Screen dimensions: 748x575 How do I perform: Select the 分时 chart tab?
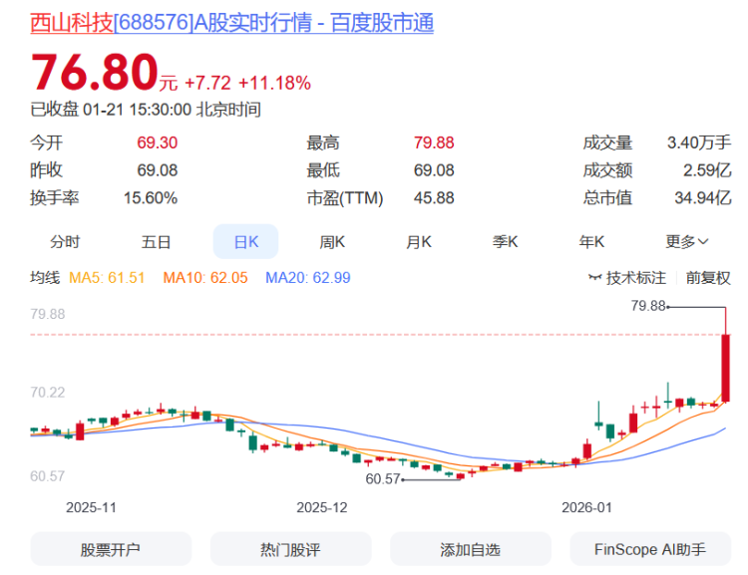click(65, 242)
